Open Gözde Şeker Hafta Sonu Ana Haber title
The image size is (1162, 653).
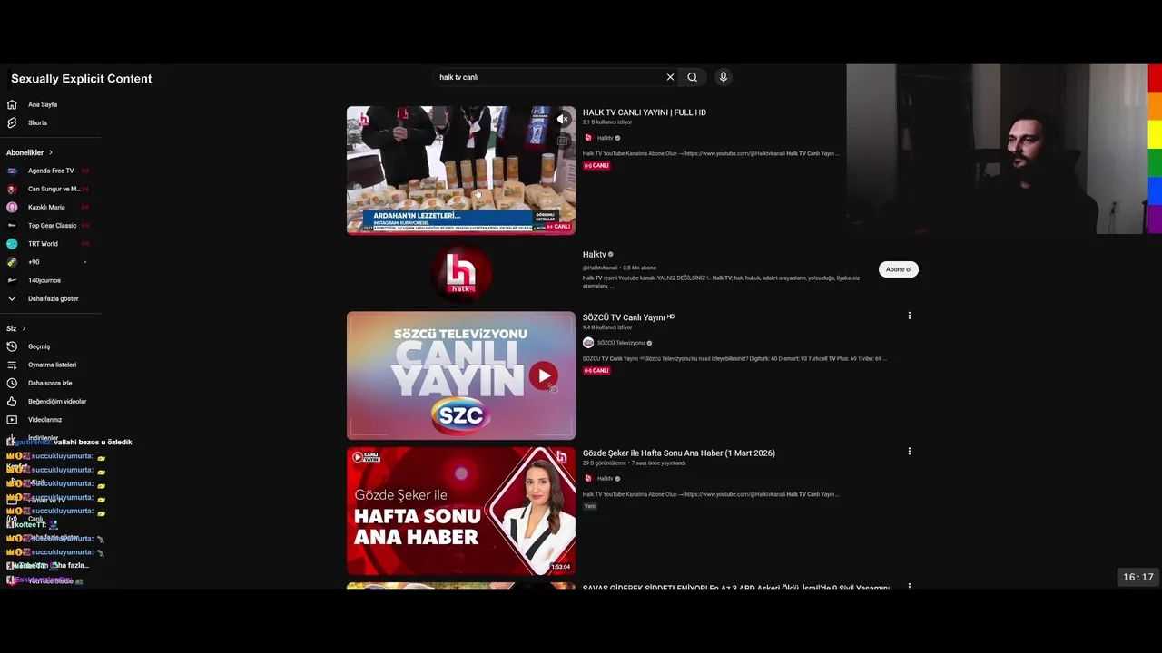tap(679, 453)
